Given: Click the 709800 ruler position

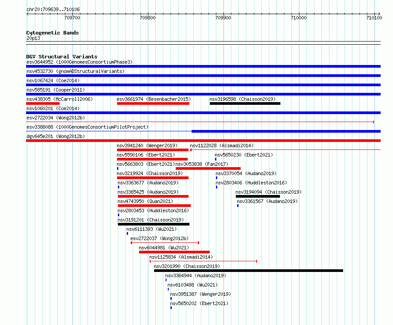Looking at the screenshot, I should tap(147, 18).
